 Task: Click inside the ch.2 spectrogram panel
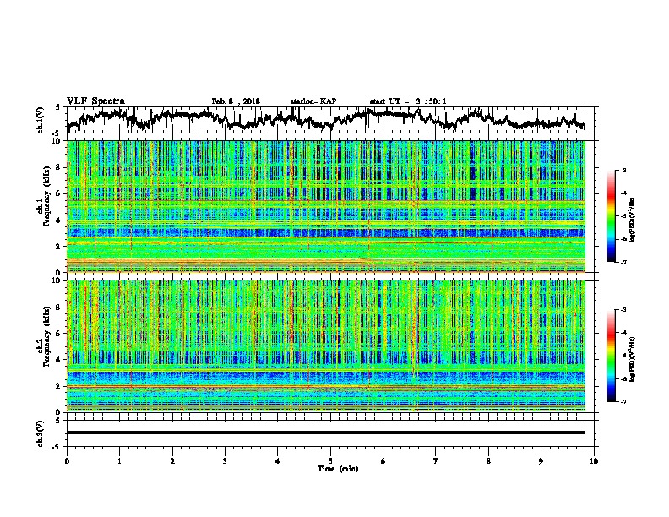click(x=326, y=346)
